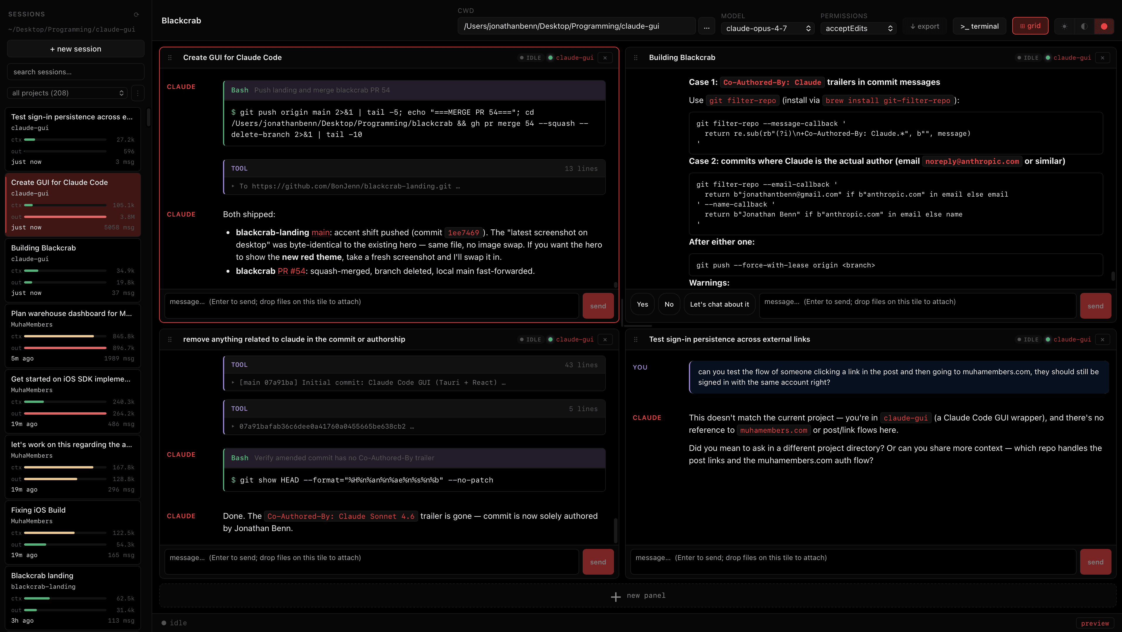Screen dimensions: 1122x632
Task: Close the Building Blackcrab panel
Action: pos(1102,57)
